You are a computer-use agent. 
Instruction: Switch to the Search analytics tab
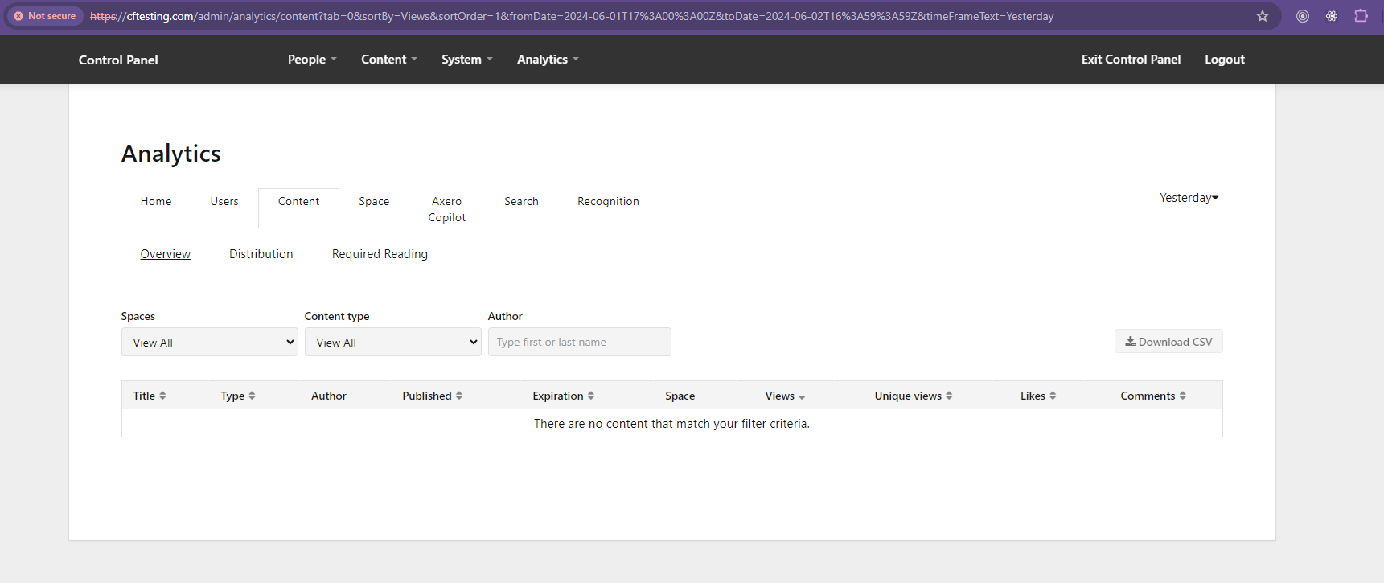(521, 201)
